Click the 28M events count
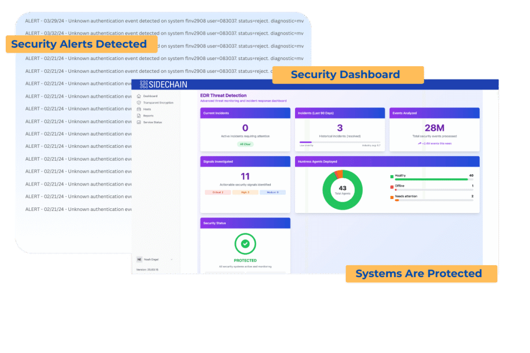This screenshot has width=530, height=353. click(x=434, y=128)
